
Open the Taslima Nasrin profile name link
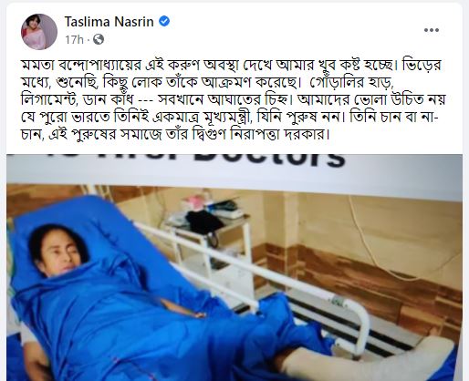[x=109, y=22]
